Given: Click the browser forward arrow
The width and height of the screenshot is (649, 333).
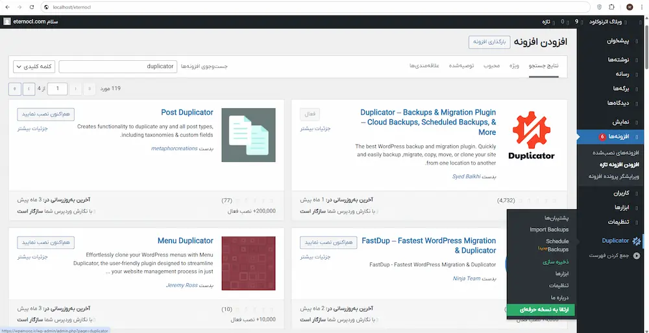Looking at the screenshot, I should coord(19,7).
